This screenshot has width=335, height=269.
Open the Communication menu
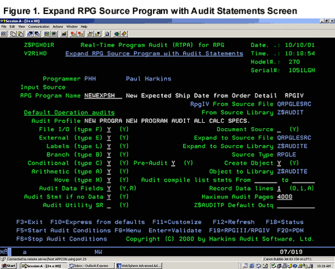(x=39, y=27)
